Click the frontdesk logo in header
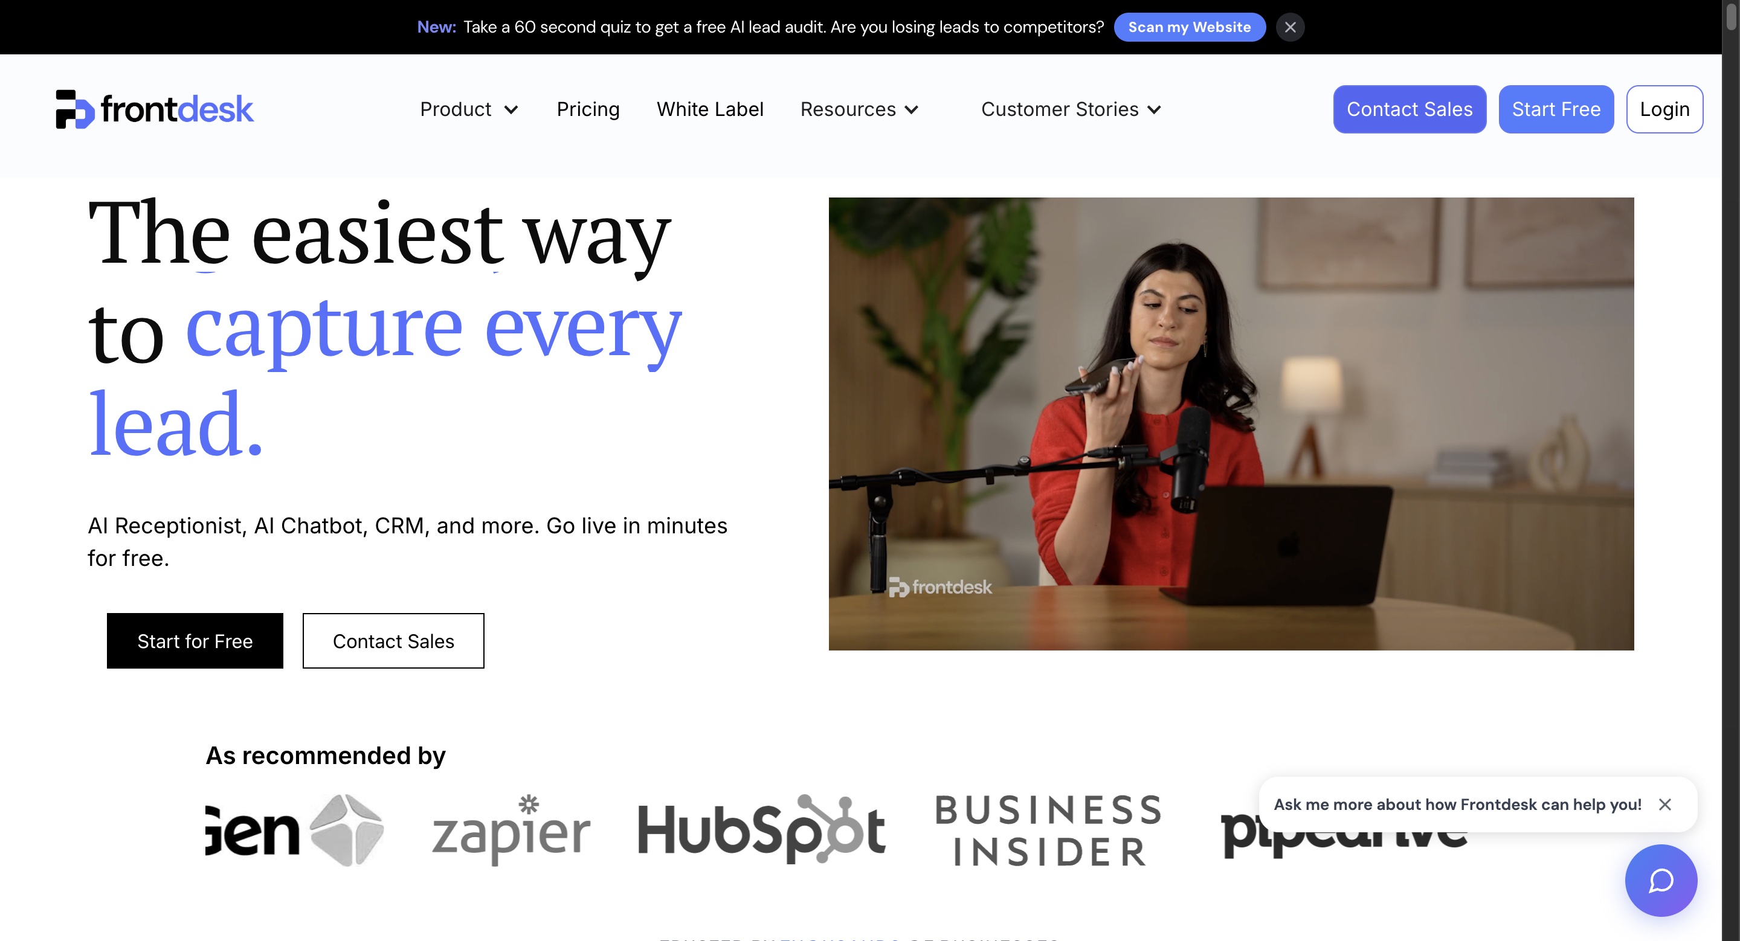 [x=155, y=109]
